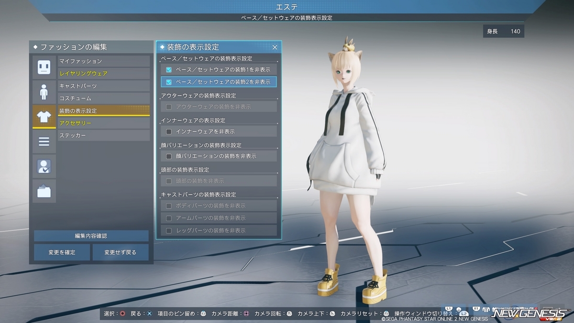The width and height of the screenshot is (574, 323).
Task: Open キャストパーツ menu item
Action: click(104, 86)
